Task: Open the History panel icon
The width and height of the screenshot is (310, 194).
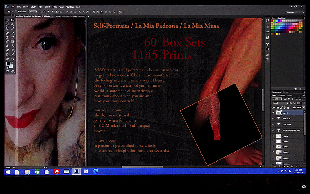Action: tap(267, 21)
